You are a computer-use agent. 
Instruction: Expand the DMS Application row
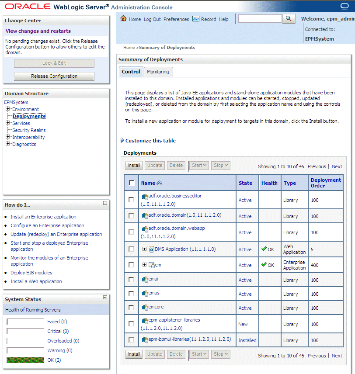pyautogui.click(x=144, y=249)
